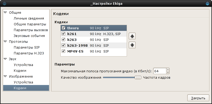
Task: Open Личные сведения settings page
Action: pyautogui.click(x=29, y=18)
